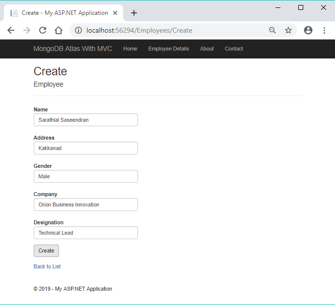Click the Employee subheading
This screenshot has width=335, height=305.
(x=48, y=84)
